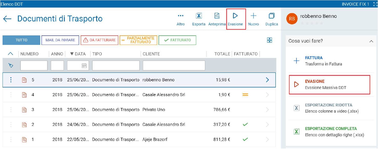This screenshot has width=378, height=149.
Task: Open the three-dot menu for row 5
Action: point(11,80)
